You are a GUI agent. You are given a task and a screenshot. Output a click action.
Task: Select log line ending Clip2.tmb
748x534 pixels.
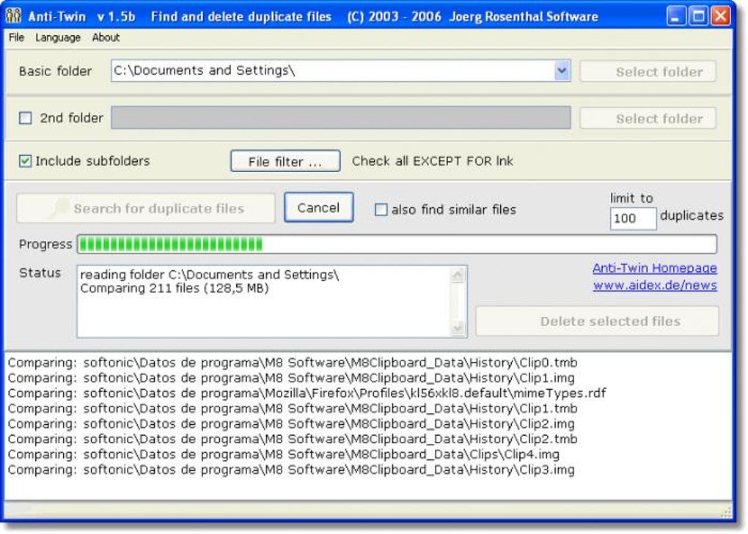point(293,439)
